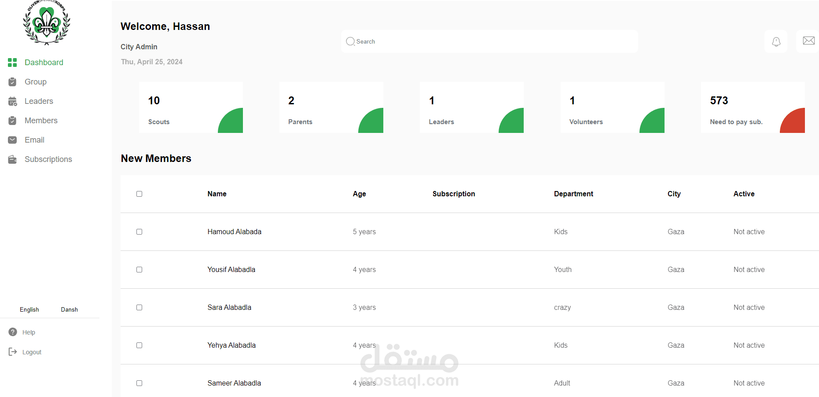The height and width of the screenshot is (397, 819).
Task: Open the 1 Volunteers stat card
Action: coord(613,107)
